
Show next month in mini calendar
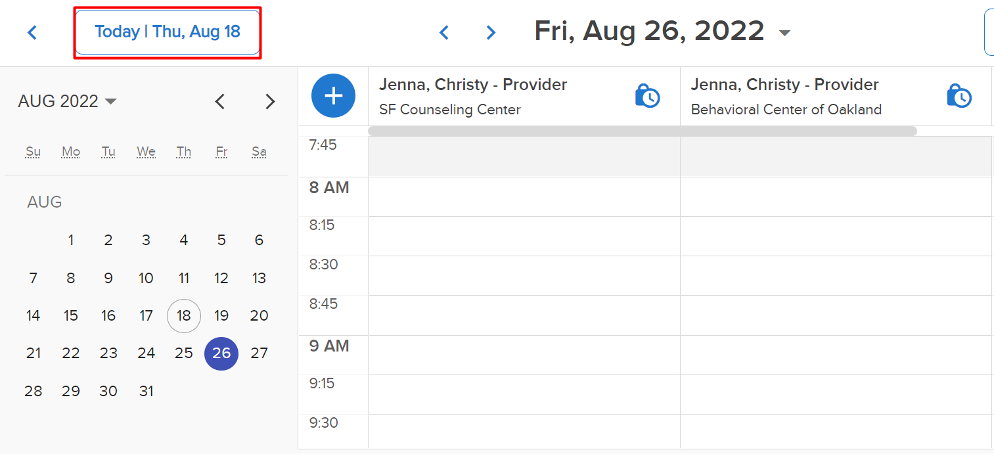(x=270, y=101)
